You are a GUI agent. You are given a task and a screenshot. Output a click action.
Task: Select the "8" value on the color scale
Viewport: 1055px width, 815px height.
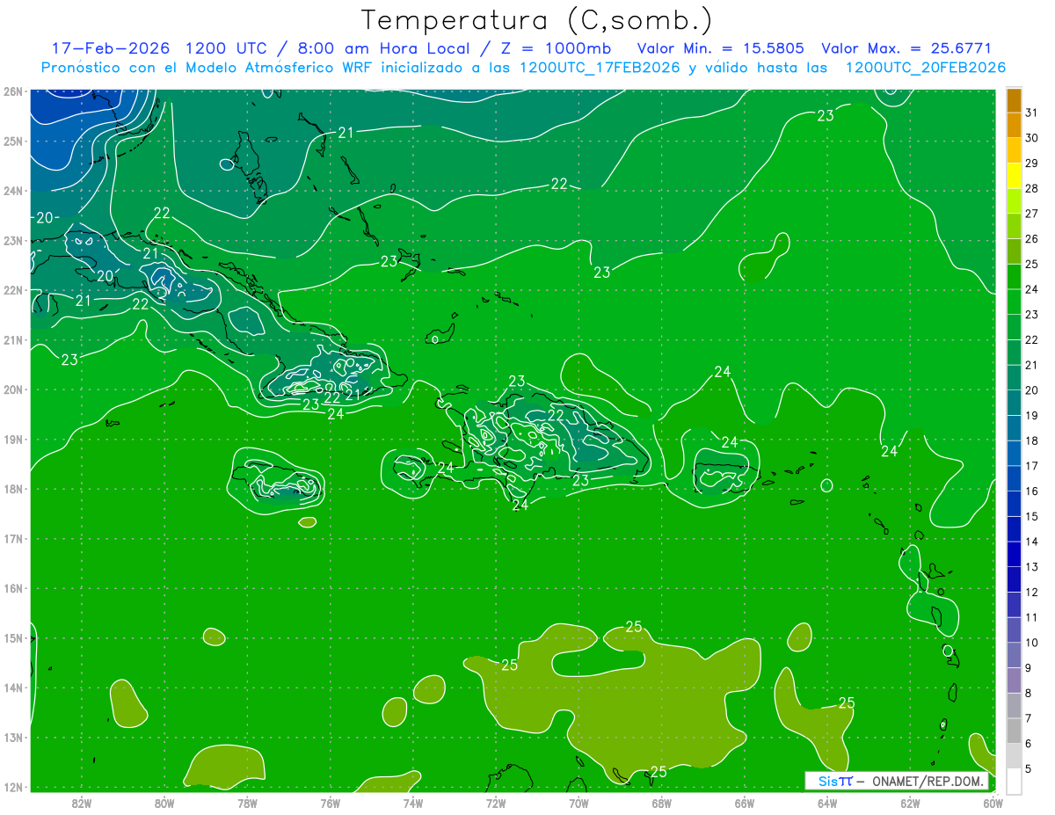[x=1029, y=693]
